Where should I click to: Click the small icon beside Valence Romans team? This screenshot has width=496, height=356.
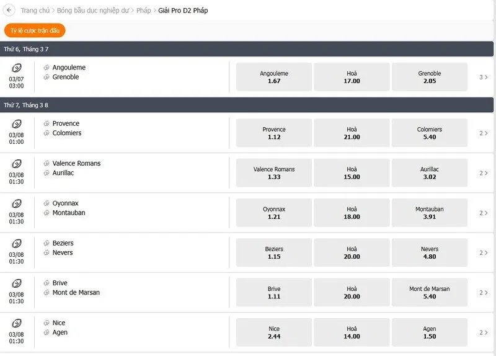(46, 164)
